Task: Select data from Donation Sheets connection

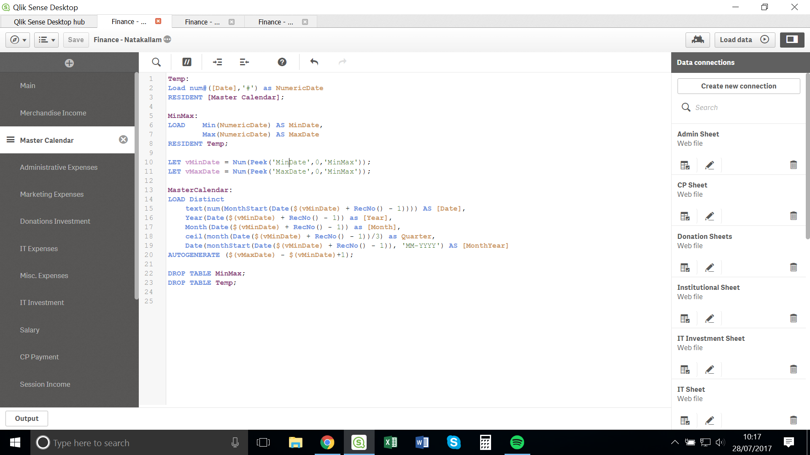Action: [x=685, y=268]
